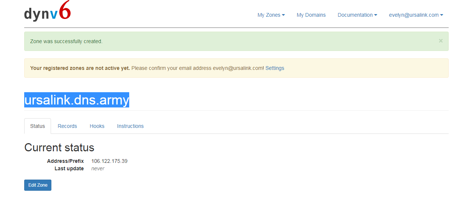This screenshot has width=455, height=203.
Task: Dismiss the zone created success alert
Action: pyautogui.click(x=440, y=41)
